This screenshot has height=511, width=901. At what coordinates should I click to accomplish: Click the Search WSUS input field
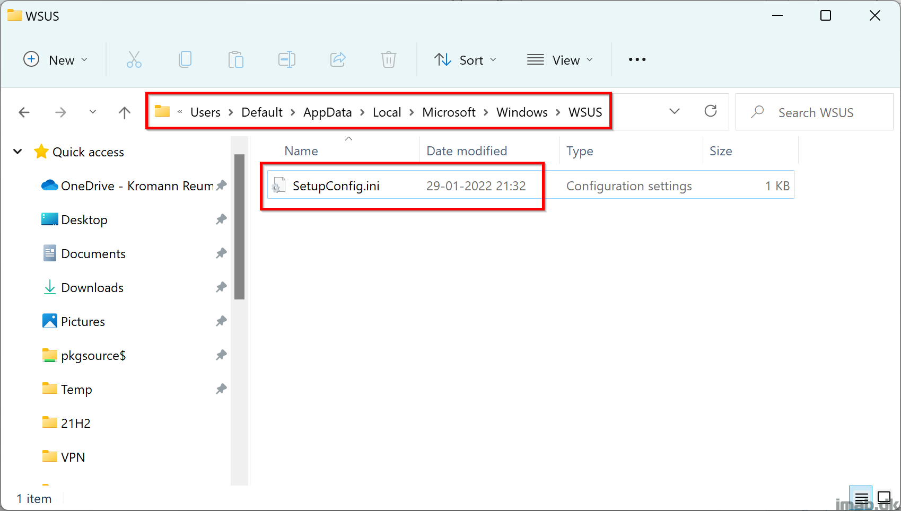[814, 112]
